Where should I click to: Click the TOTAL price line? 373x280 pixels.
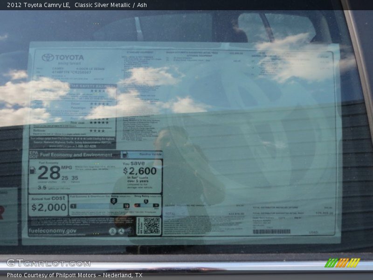coord(205,214)
